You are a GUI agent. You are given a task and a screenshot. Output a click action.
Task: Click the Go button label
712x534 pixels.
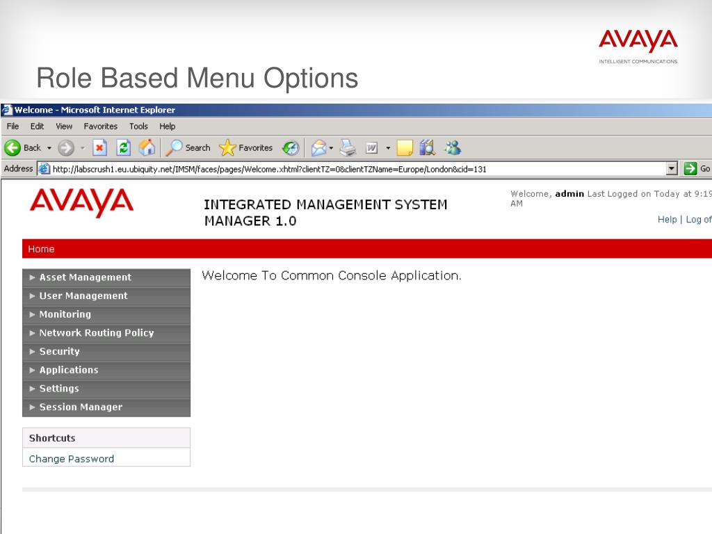point(705,169)
